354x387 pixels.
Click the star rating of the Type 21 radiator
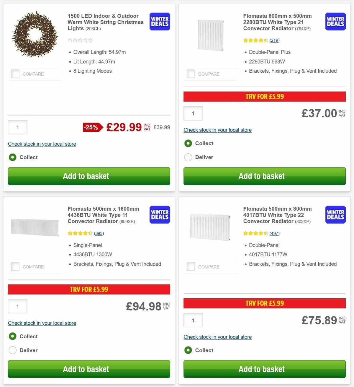point(255,40)
